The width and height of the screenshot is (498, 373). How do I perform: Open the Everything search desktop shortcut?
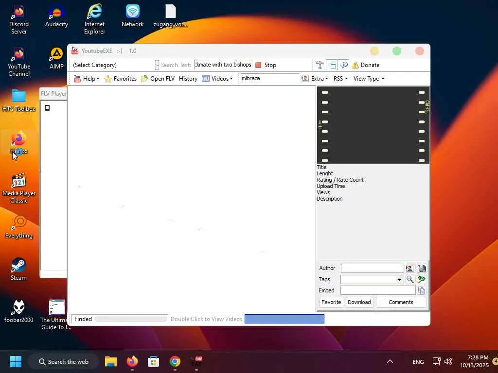[19, 227]
